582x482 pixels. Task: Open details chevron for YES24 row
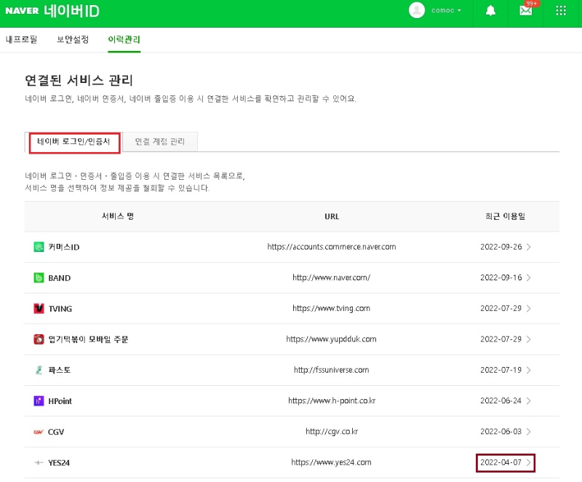point(529,462)
